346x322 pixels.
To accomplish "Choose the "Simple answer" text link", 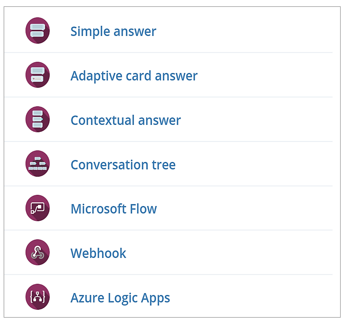I will (x=113, y=31).
